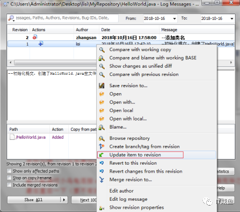Click the Show All button
Screen dimensions: 240x212
tap(34, 200)
